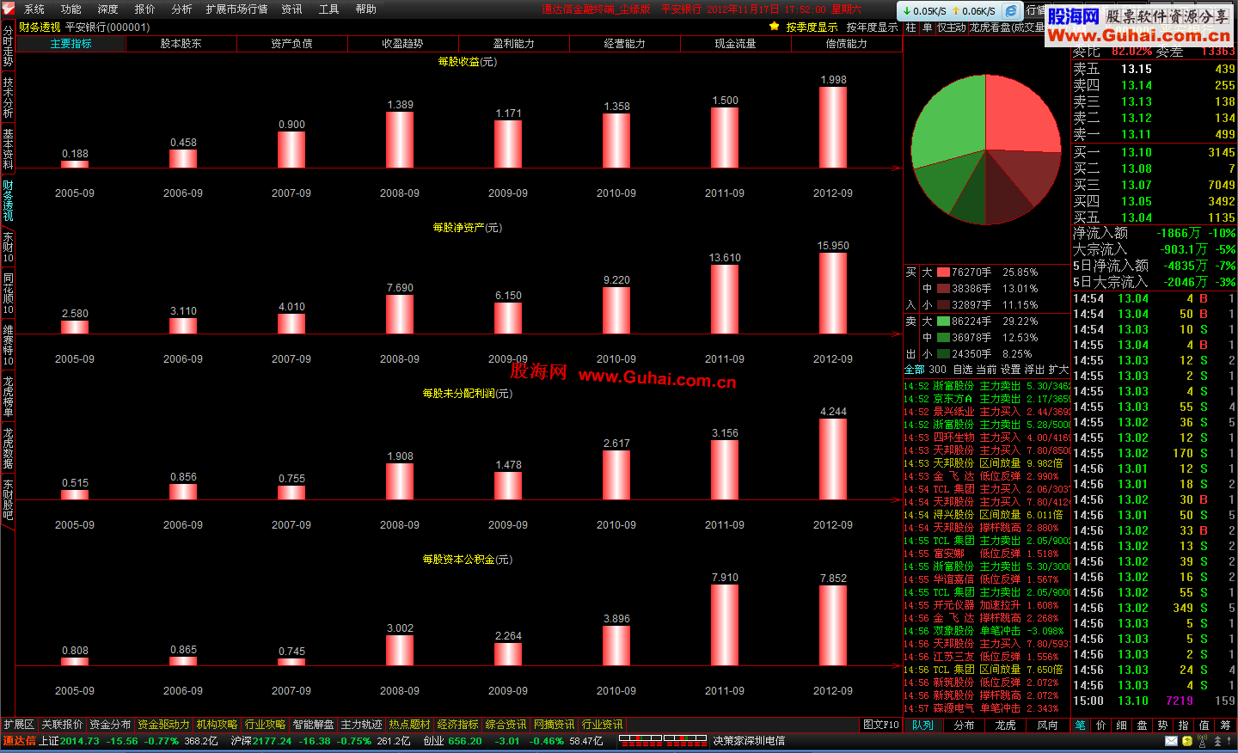
Task: Open the 工具 menu
Action: click(x=329, y=9)
